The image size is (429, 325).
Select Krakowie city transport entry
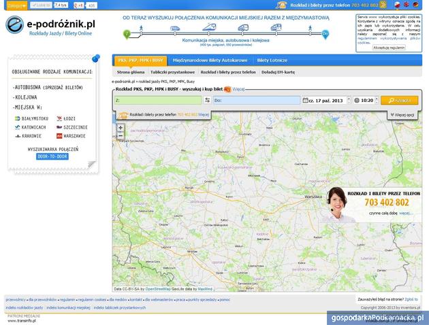tap(28, 136)
